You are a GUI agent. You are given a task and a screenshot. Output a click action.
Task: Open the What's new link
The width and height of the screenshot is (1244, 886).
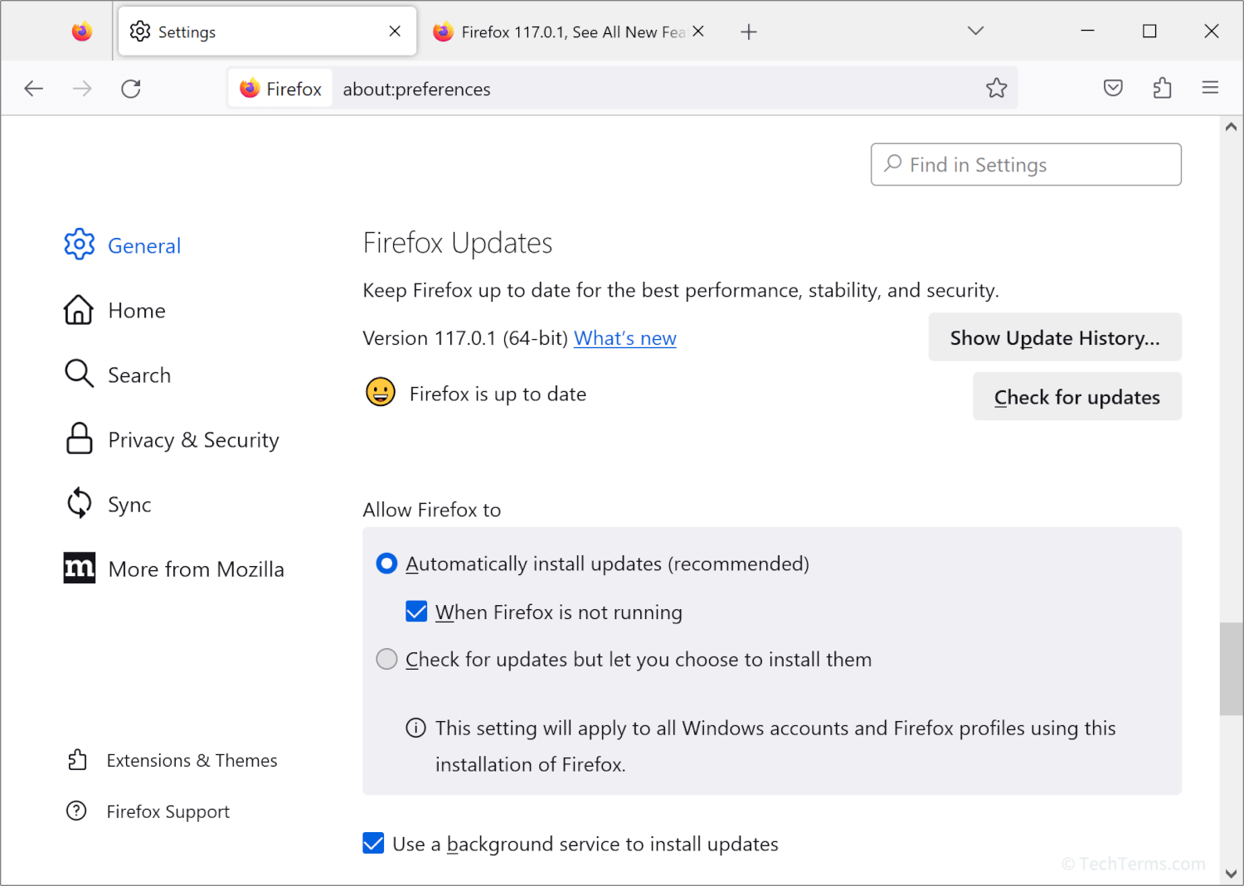[x=624, y=337]
